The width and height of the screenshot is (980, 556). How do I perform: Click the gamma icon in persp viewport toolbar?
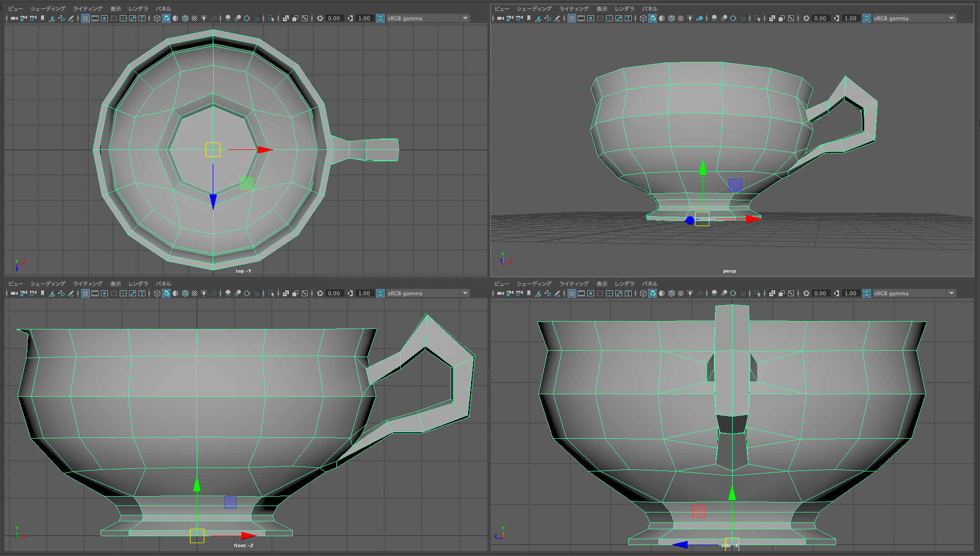[836, 18]
